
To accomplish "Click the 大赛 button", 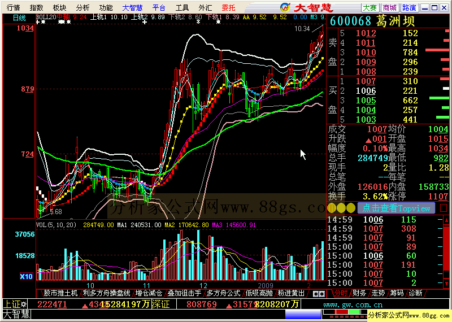I will tap(370, 8).
